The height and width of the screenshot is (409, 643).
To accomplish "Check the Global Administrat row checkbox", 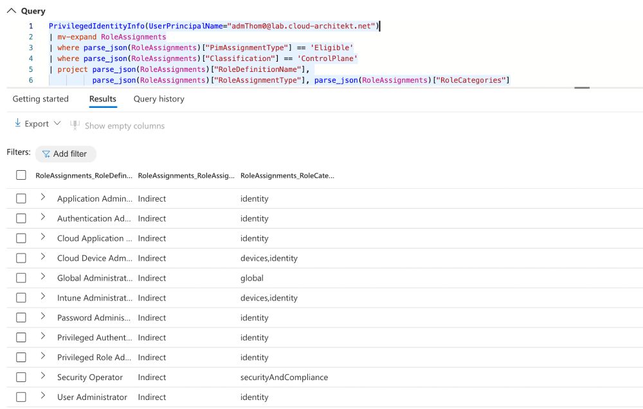I will pos(21,278).
